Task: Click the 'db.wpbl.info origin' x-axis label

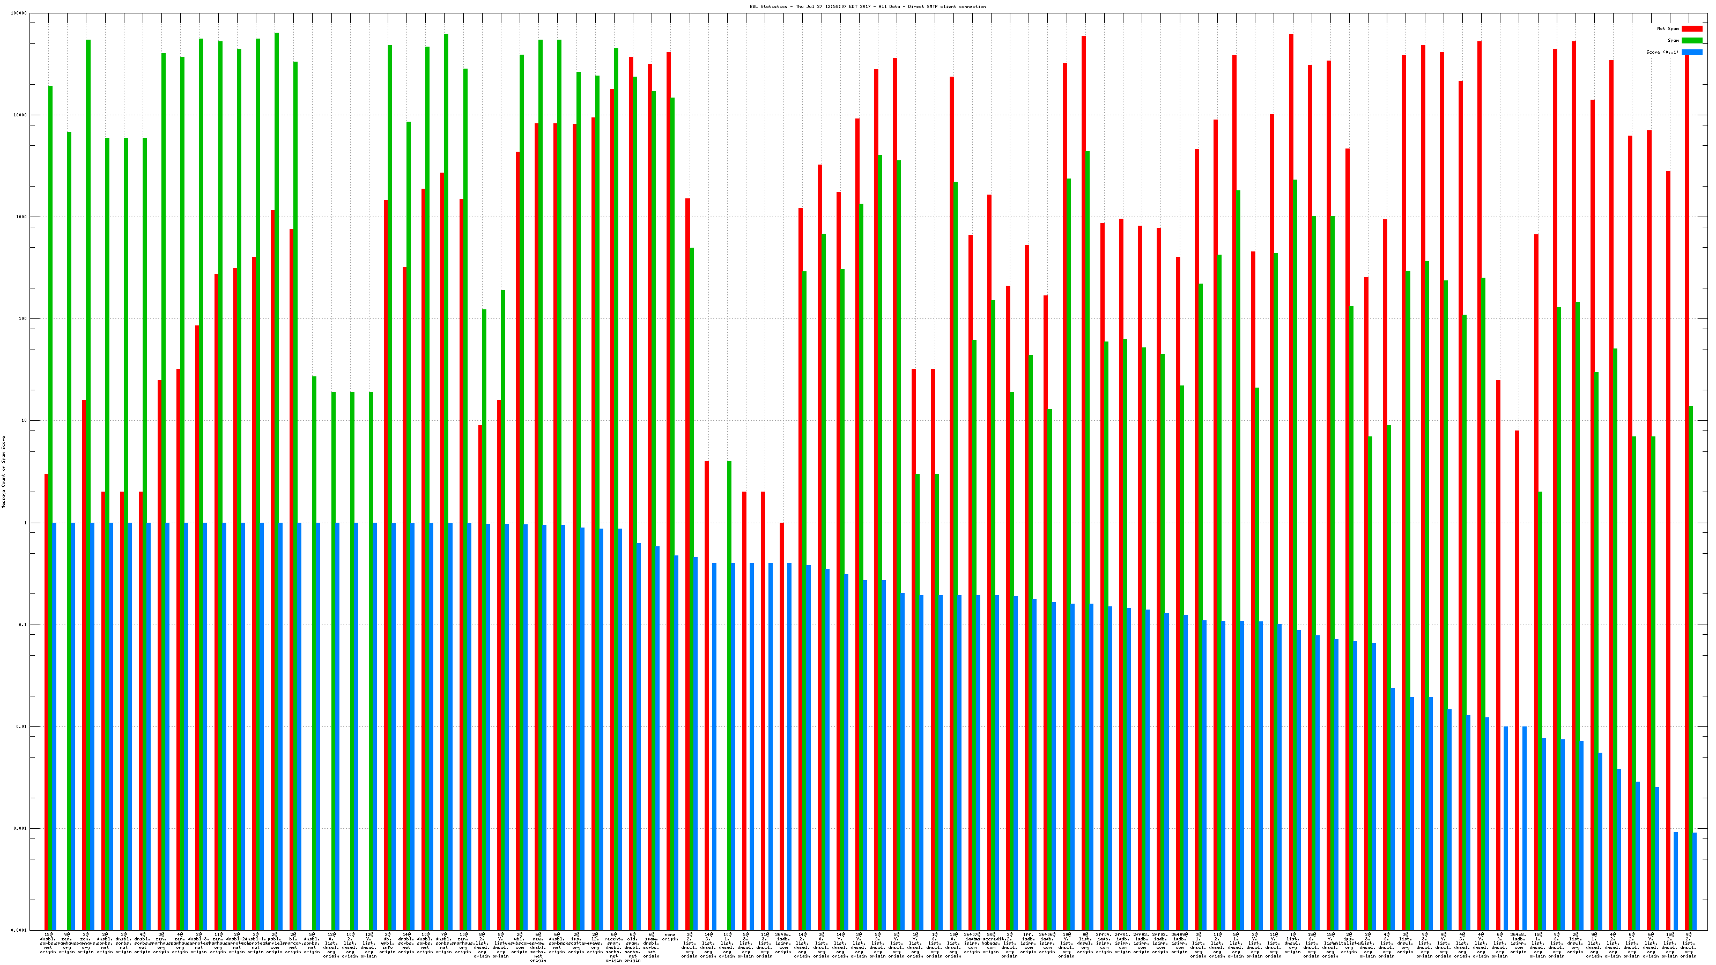Action: pyautogui.click(x=387, y=942)
